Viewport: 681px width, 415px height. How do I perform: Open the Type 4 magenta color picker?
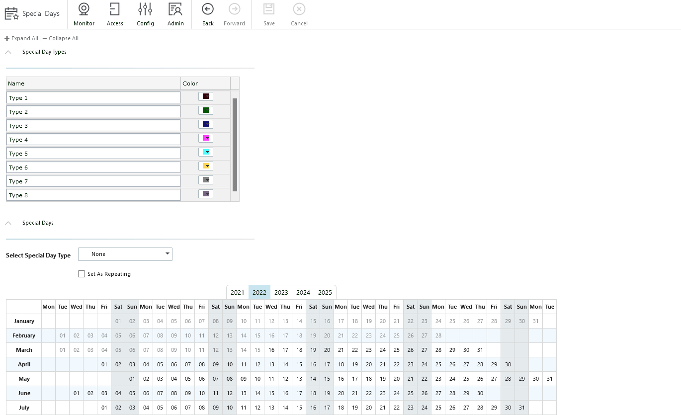(206, 138)
